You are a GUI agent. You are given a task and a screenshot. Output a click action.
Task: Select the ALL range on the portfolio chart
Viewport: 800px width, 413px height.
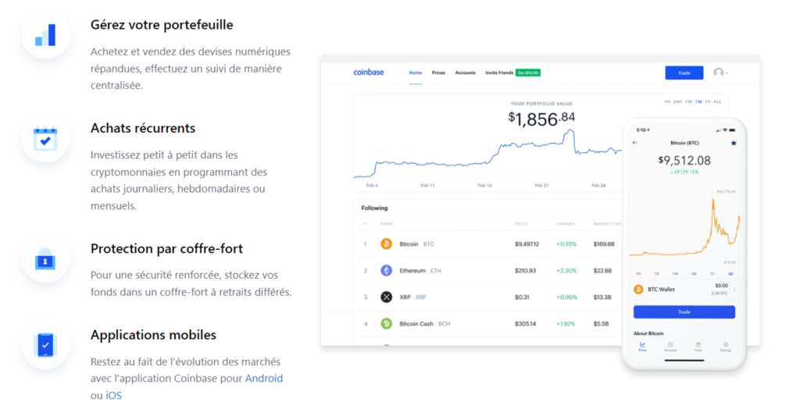pos(717,102)
